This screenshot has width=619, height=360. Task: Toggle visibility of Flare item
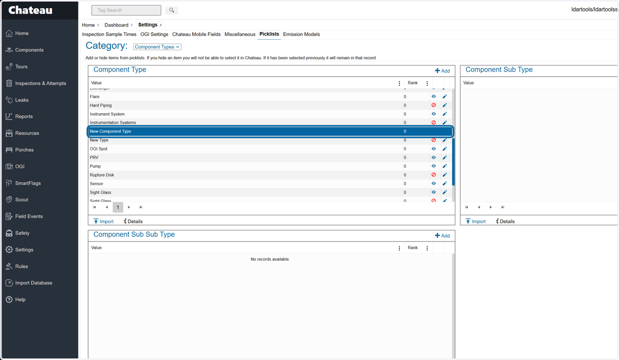tap(433, 96)
